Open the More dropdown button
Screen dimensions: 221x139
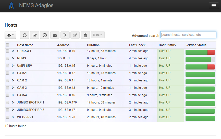(x=98, y=35)
